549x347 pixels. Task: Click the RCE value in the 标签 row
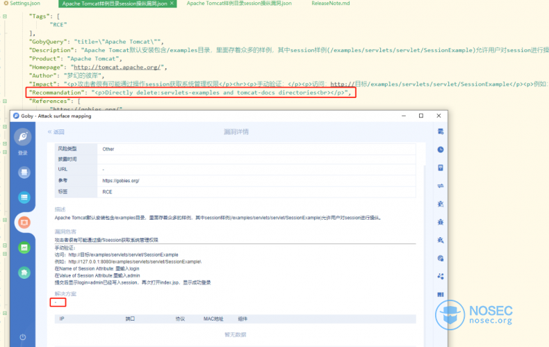107,192
